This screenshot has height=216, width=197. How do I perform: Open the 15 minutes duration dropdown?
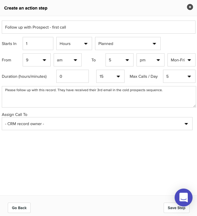[110, 76]
